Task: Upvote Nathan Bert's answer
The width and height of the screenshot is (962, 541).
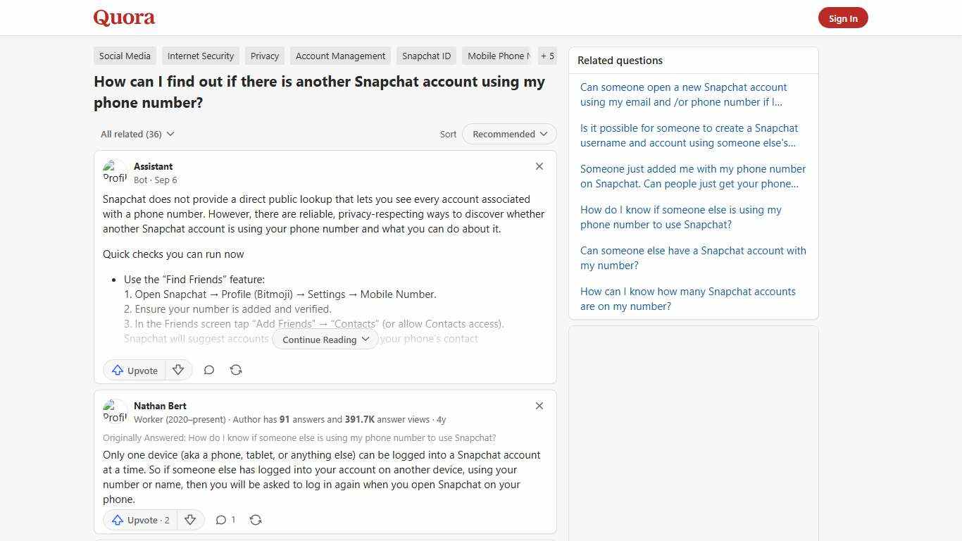Action: [139, 520]
